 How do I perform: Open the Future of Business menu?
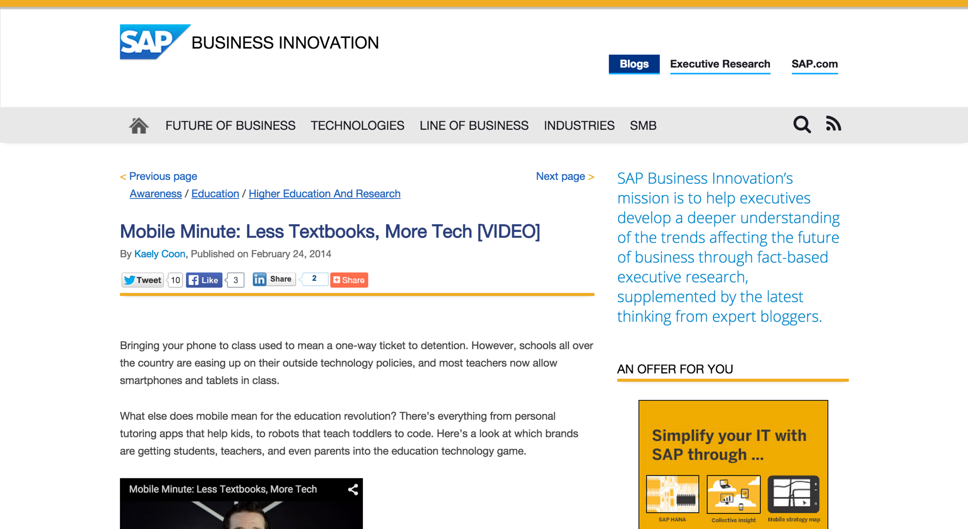pos(230,125)
